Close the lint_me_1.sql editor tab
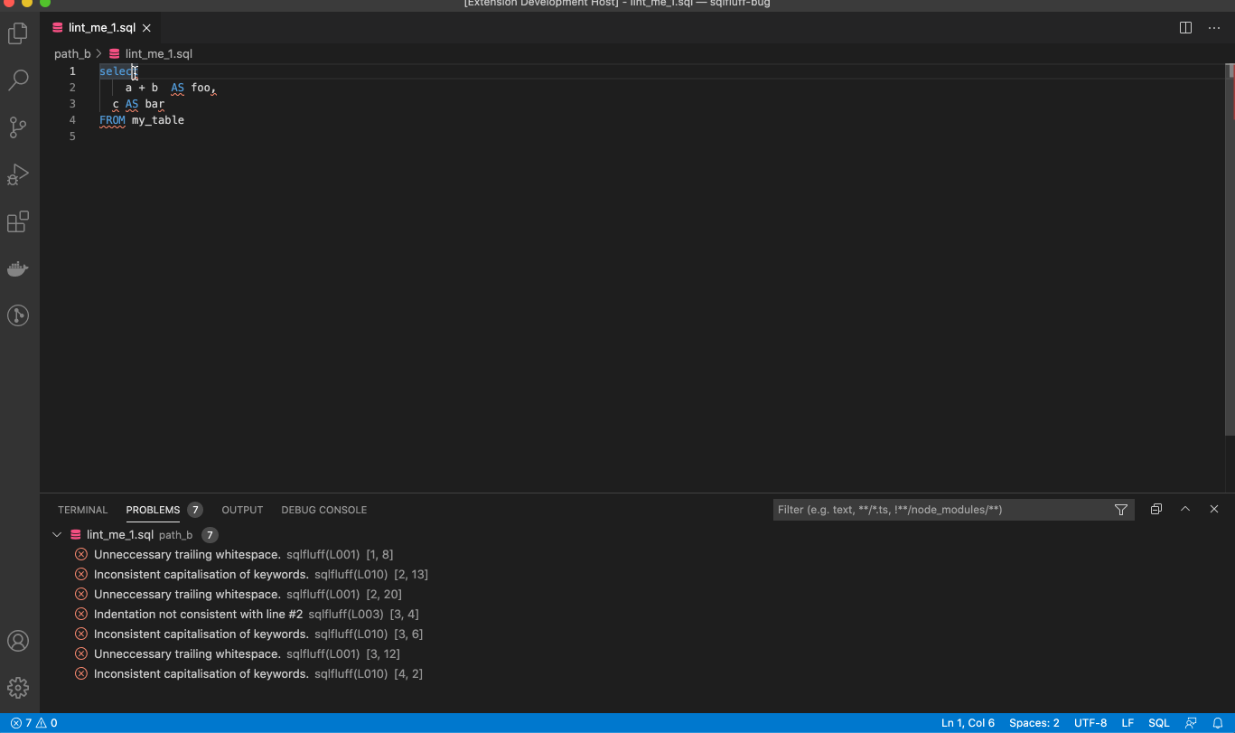 tap(146, 28)
